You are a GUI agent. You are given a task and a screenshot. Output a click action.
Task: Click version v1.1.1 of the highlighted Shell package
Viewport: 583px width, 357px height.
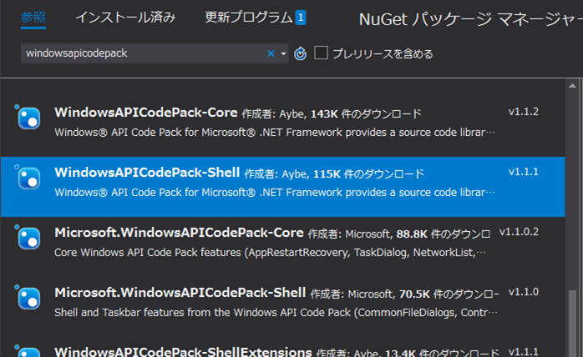pyautogui.click(x=524, y=172)
